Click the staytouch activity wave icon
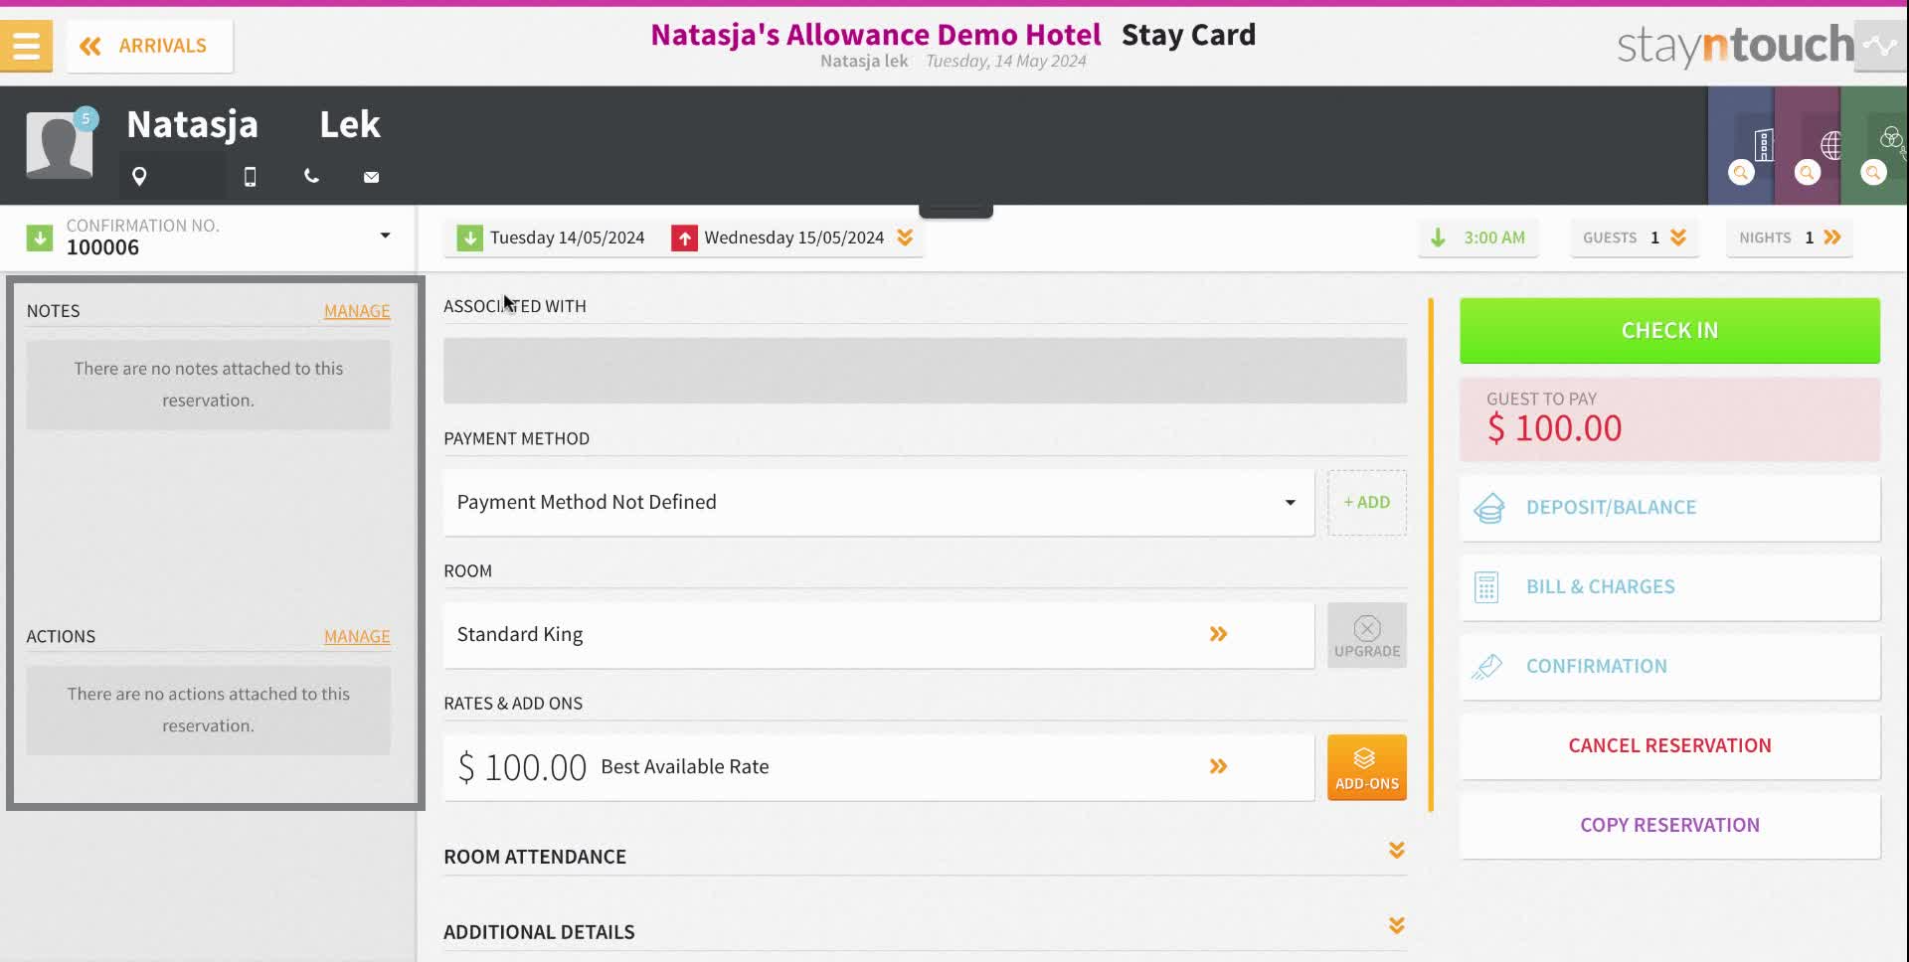 click(1880, 46)
